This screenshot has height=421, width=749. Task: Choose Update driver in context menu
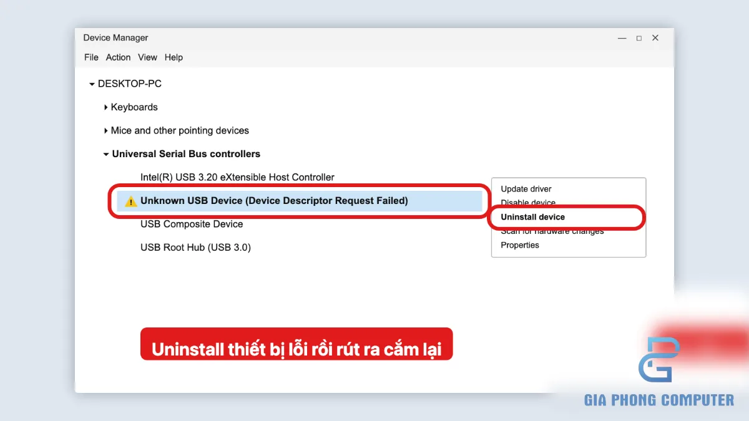[526, 189]
